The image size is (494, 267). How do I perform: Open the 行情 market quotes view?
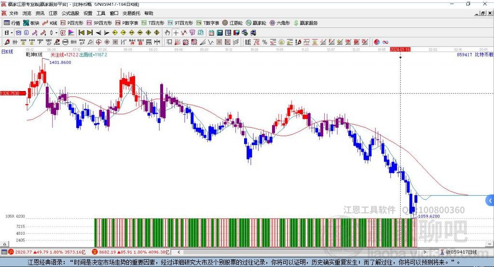12,23
